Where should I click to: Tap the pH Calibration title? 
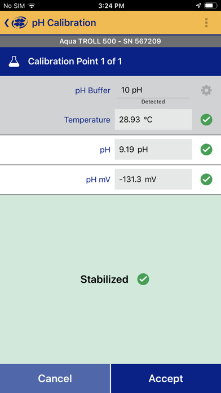pyautogui.click(x=64, y=23)
